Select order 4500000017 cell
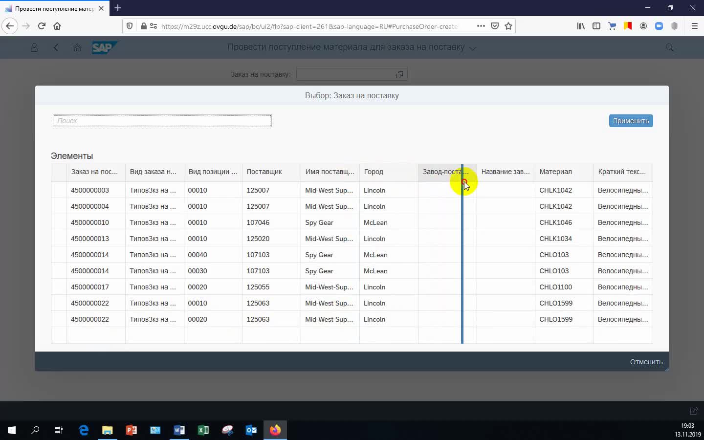704x440 pixels. pos(96,287)
